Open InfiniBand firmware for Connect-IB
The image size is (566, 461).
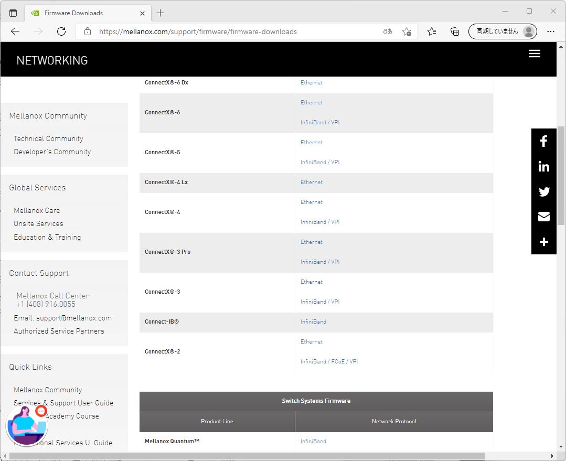click(313, 321)
